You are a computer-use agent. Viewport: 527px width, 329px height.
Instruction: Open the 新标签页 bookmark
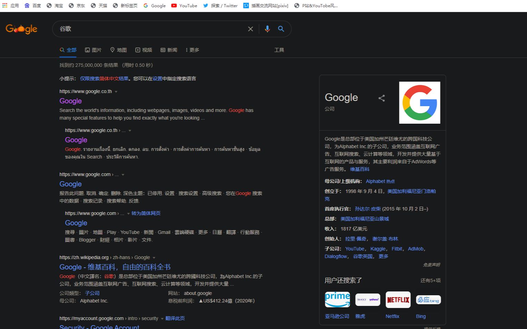coord(125,6)
